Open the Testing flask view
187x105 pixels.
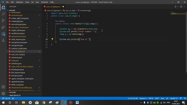pyautogui.click(x=3, y=40)
